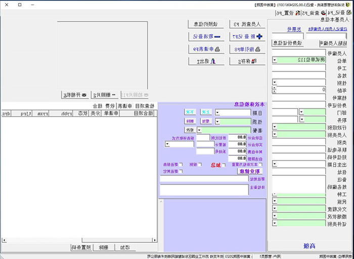Toggle the 报到 checkbox
Screen dimensions: 354x259
coord(200,164)
